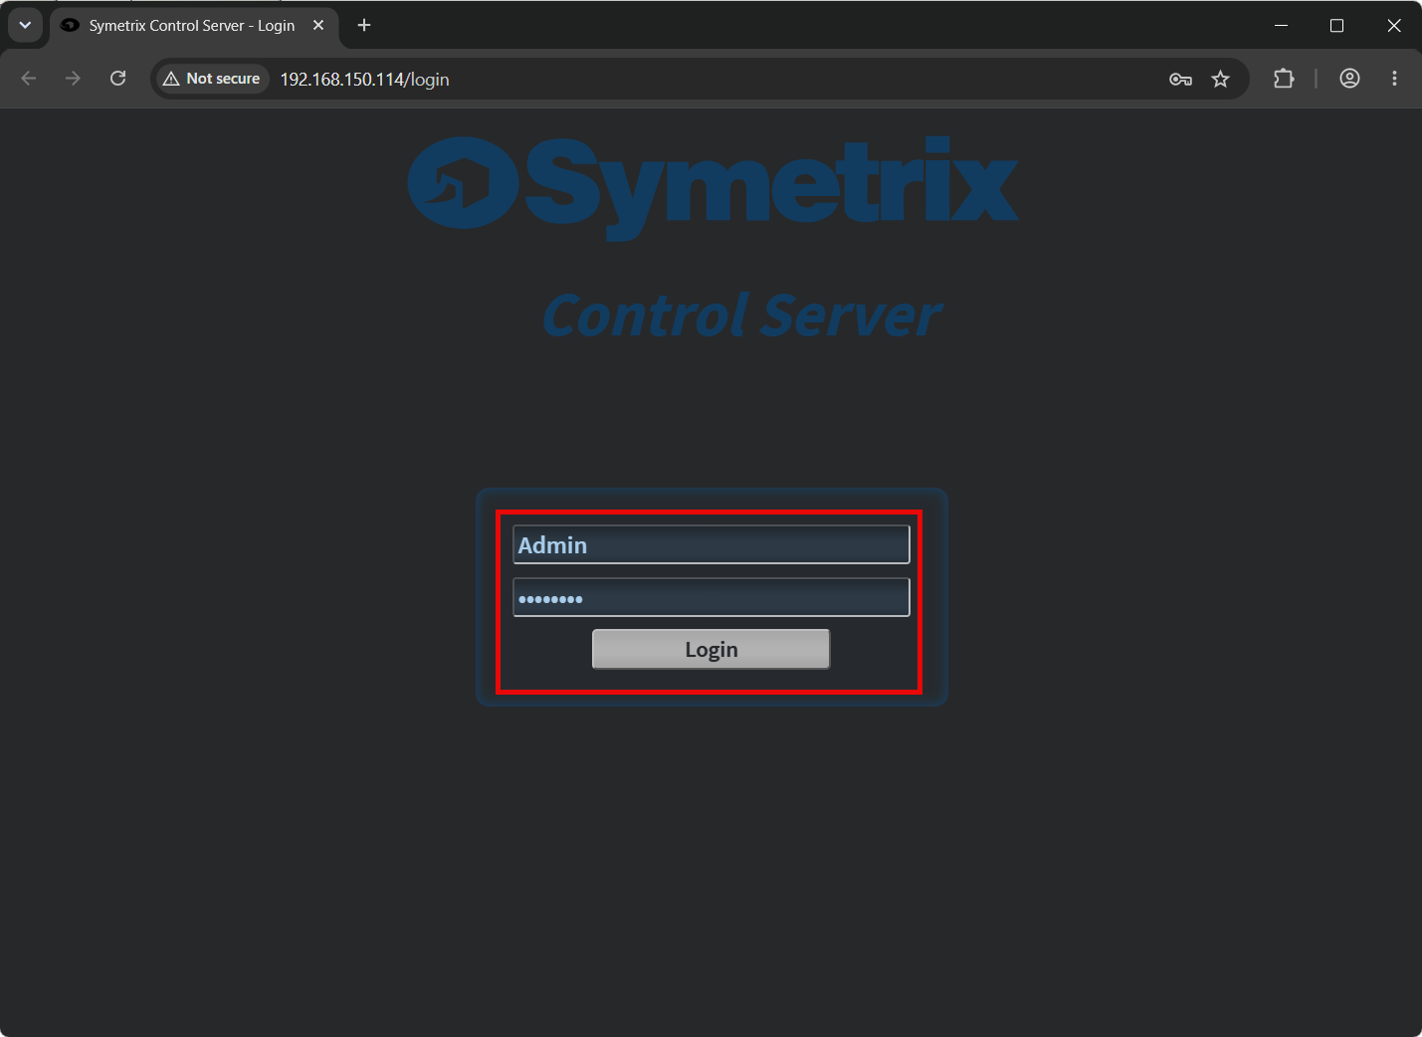This screenshot has height=1037, width=1422.
Task: Focus the password field with dots
Action: [711, 597]
